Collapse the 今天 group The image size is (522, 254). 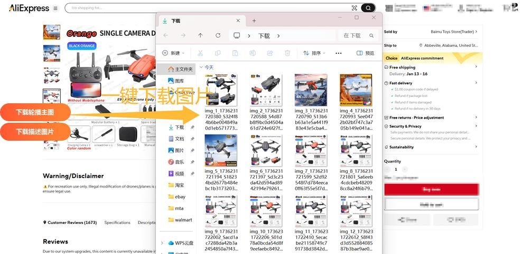(x=201, y=67)
